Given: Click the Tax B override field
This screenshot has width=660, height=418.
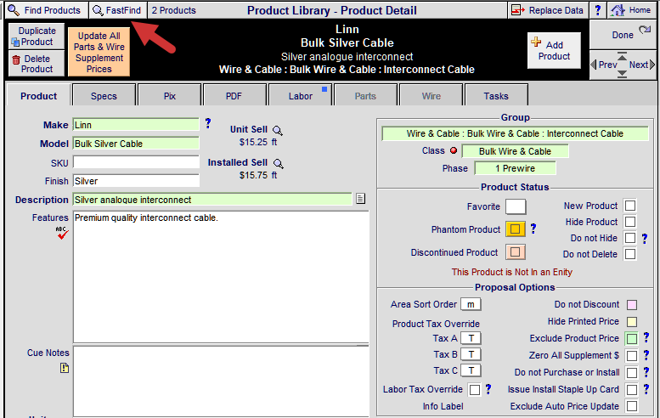Looking at the screenshot, I should (471, 354).
